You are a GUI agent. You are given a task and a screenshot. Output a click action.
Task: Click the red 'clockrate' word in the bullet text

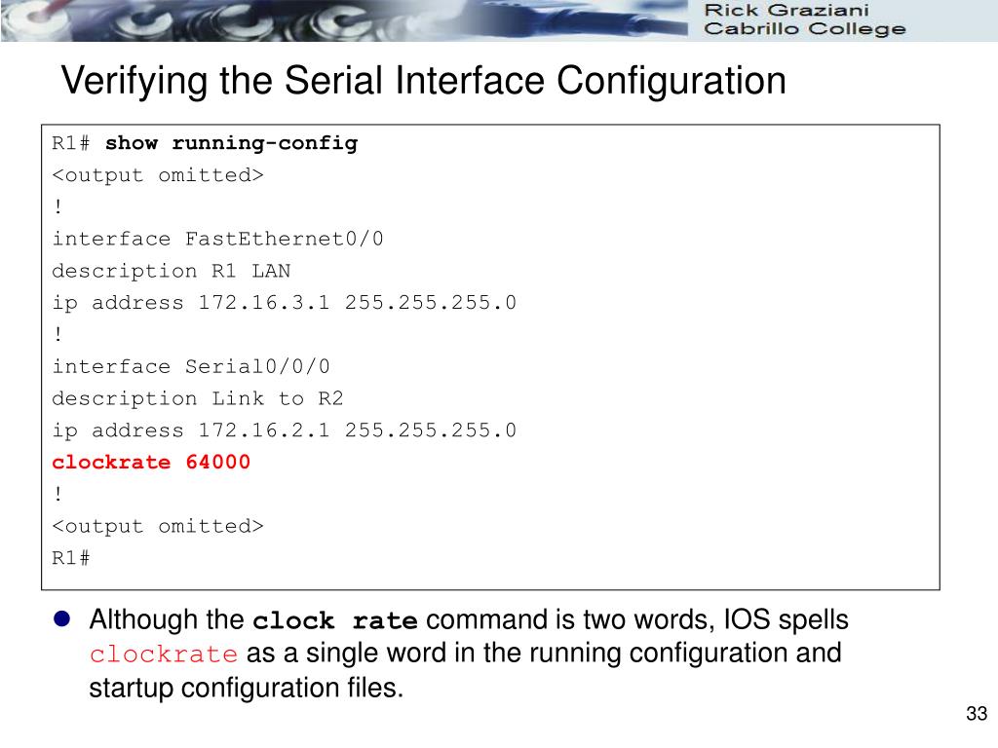click(x=164, y=654)
